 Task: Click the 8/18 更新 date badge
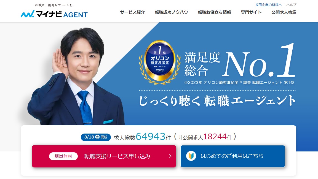pos(96,137)
